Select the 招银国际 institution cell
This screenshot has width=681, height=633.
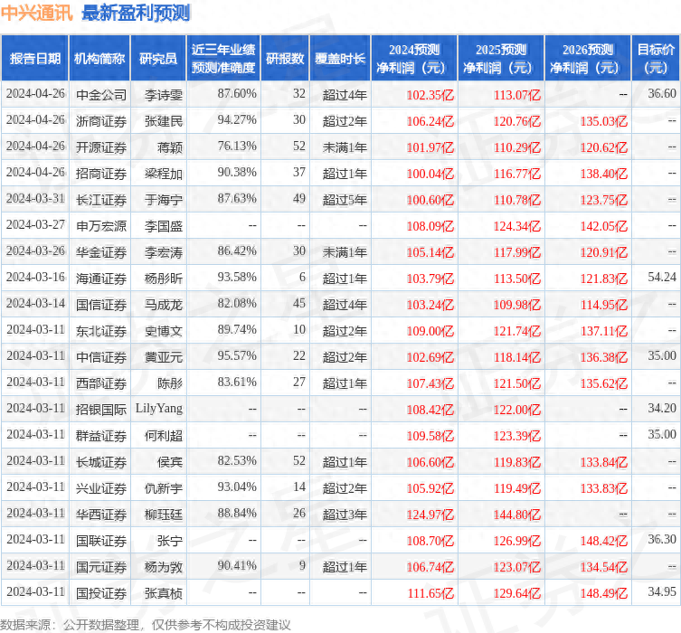[101, 410]
